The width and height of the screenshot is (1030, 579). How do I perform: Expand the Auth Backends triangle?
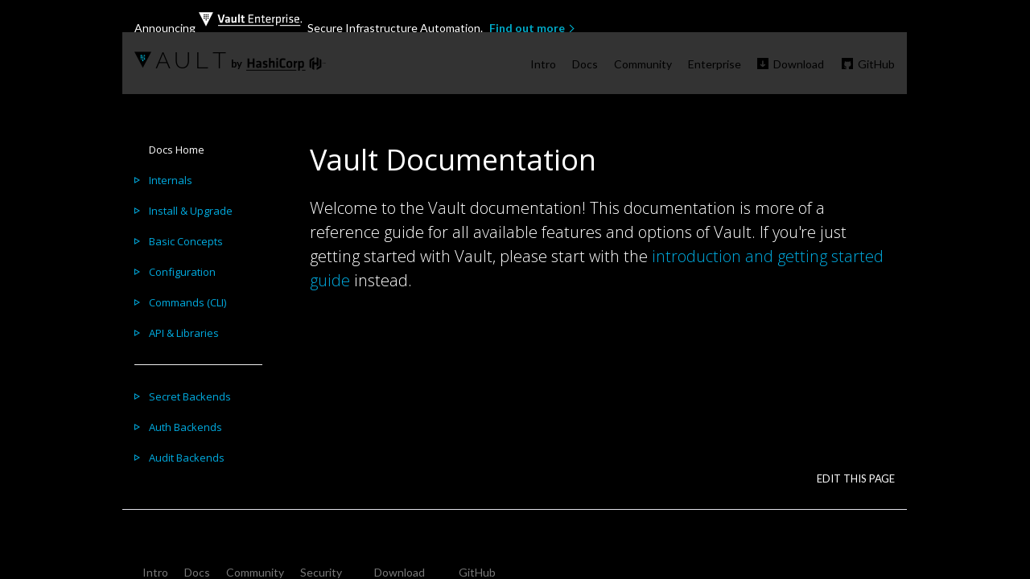[x=137, y=427]
